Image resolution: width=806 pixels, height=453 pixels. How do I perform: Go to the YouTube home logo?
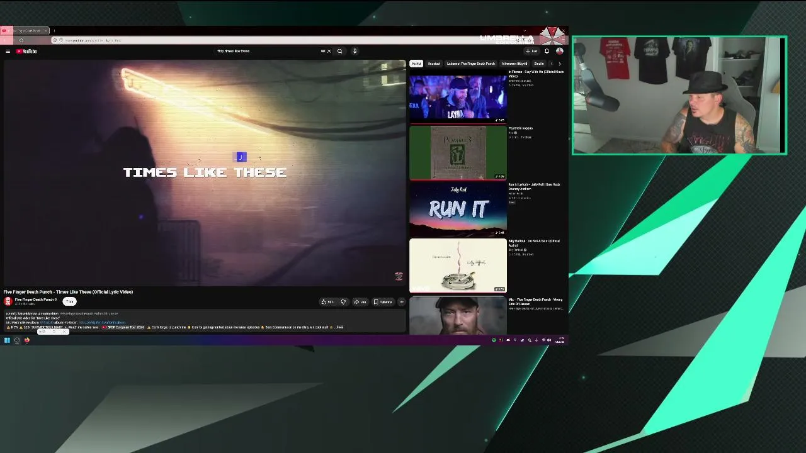click(x=27, y=52)
